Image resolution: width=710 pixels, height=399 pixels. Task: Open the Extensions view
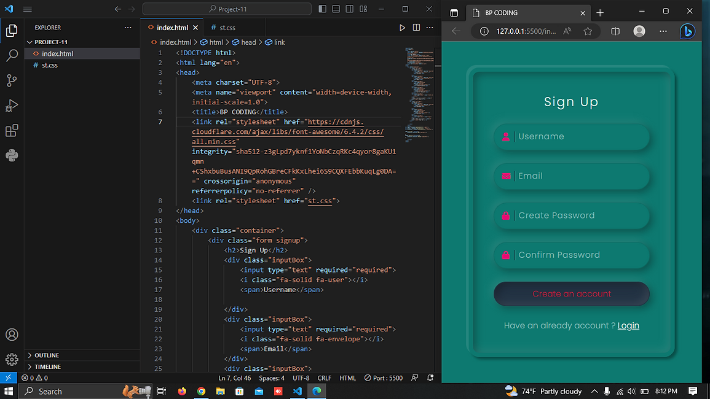pos(12,131)
